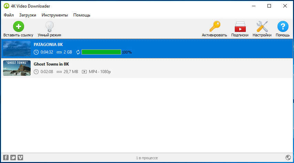Click the '1 в процессе' status text
Image resolution: width=294 pixels, height=163 pixels.
coord(147,158)
